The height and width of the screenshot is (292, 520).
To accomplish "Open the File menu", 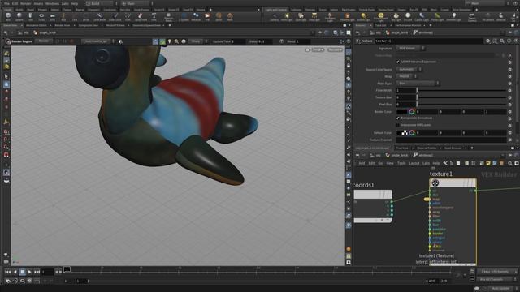I will pyautogui.click(x=6, y=3).
